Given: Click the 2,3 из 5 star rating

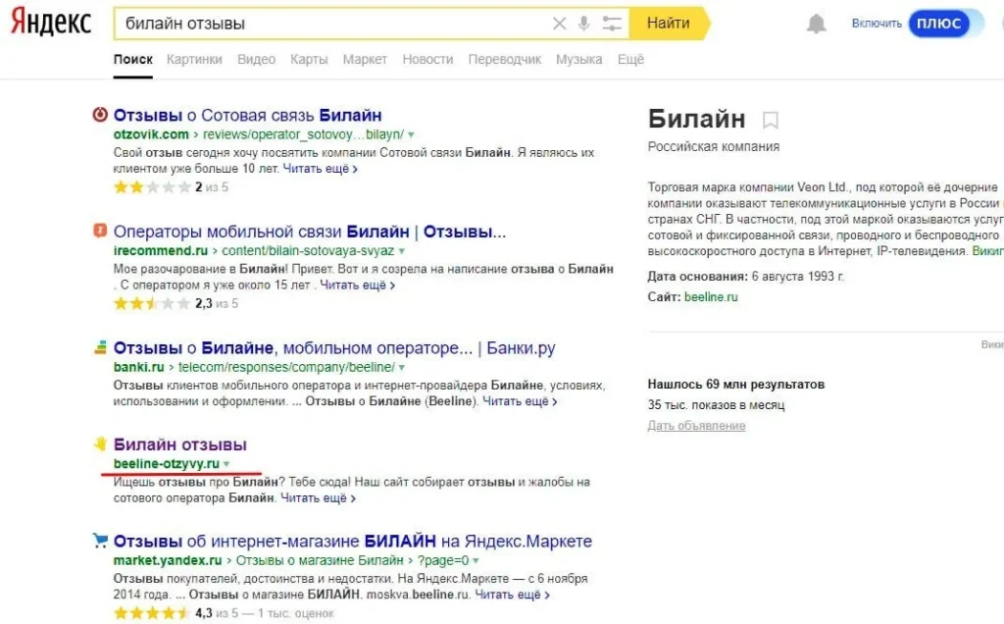Looking at the screenshot, I should tap(176, 304).
